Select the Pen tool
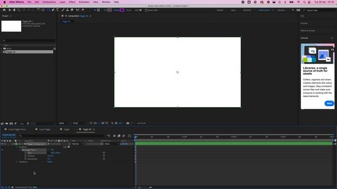 [53, 10]
